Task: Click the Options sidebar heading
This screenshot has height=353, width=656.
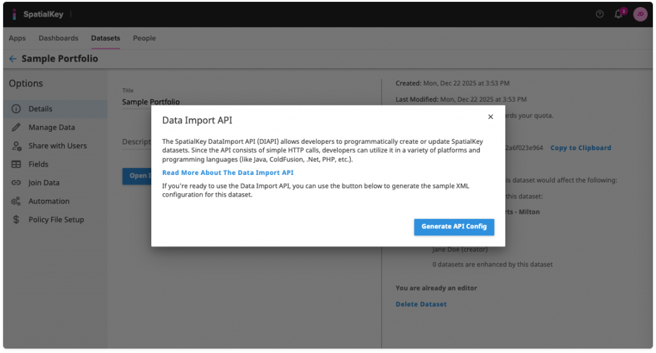Action: coord(26,84)
